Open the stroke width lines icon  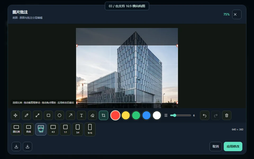pos(166,115)
